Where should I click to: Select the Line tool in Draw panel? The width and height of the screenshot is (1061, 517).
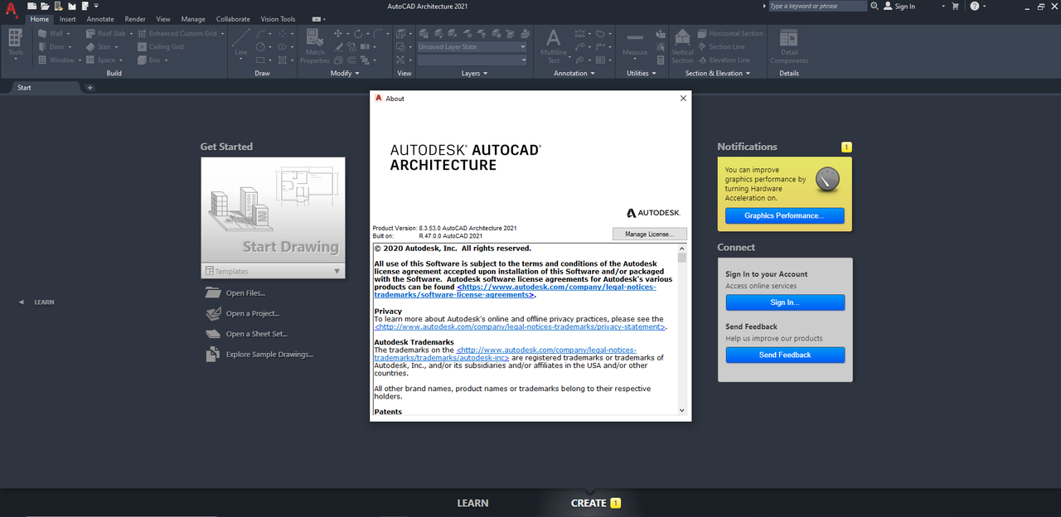pyautogui.click(x=240, y=45)
